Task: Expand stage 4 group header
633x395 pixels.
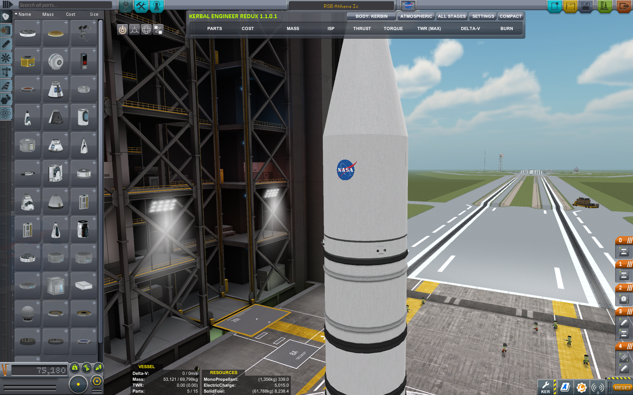Action: 624,346
